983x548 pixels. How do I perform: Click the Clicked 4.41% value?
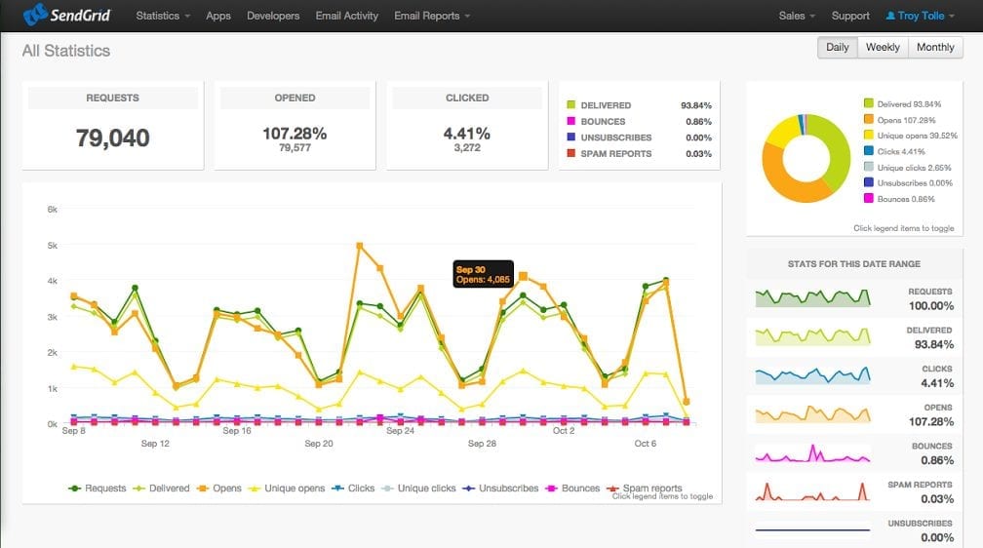(x=467, y=134)
